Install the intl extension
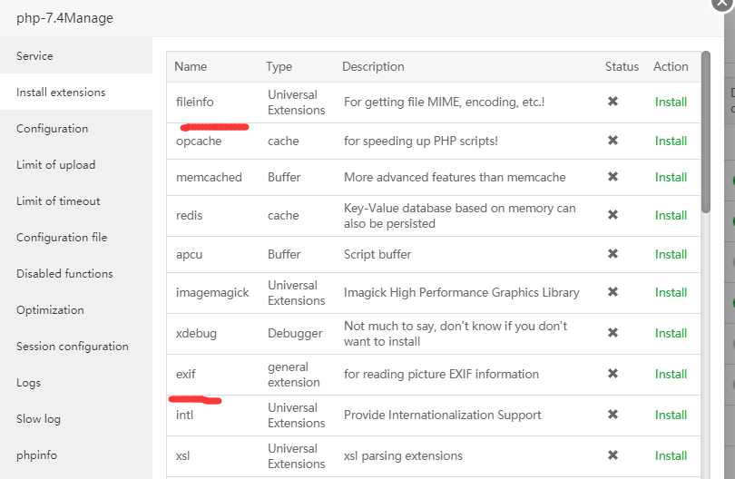This screenshot has width=735, height=479. (x=671, y=415)
